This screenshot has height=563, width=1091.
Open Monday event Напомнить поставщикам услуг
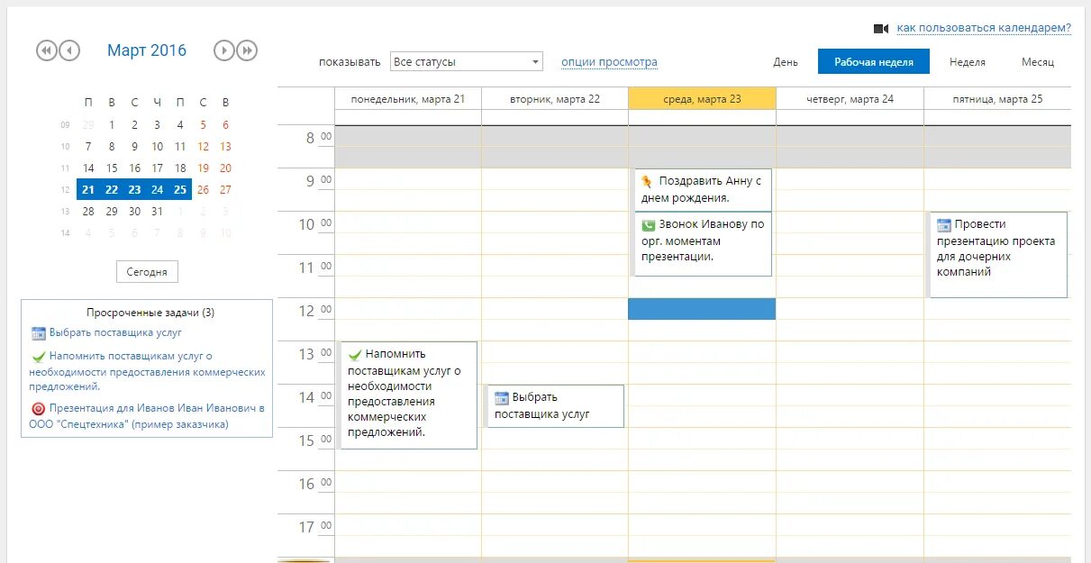click(408, 395)
